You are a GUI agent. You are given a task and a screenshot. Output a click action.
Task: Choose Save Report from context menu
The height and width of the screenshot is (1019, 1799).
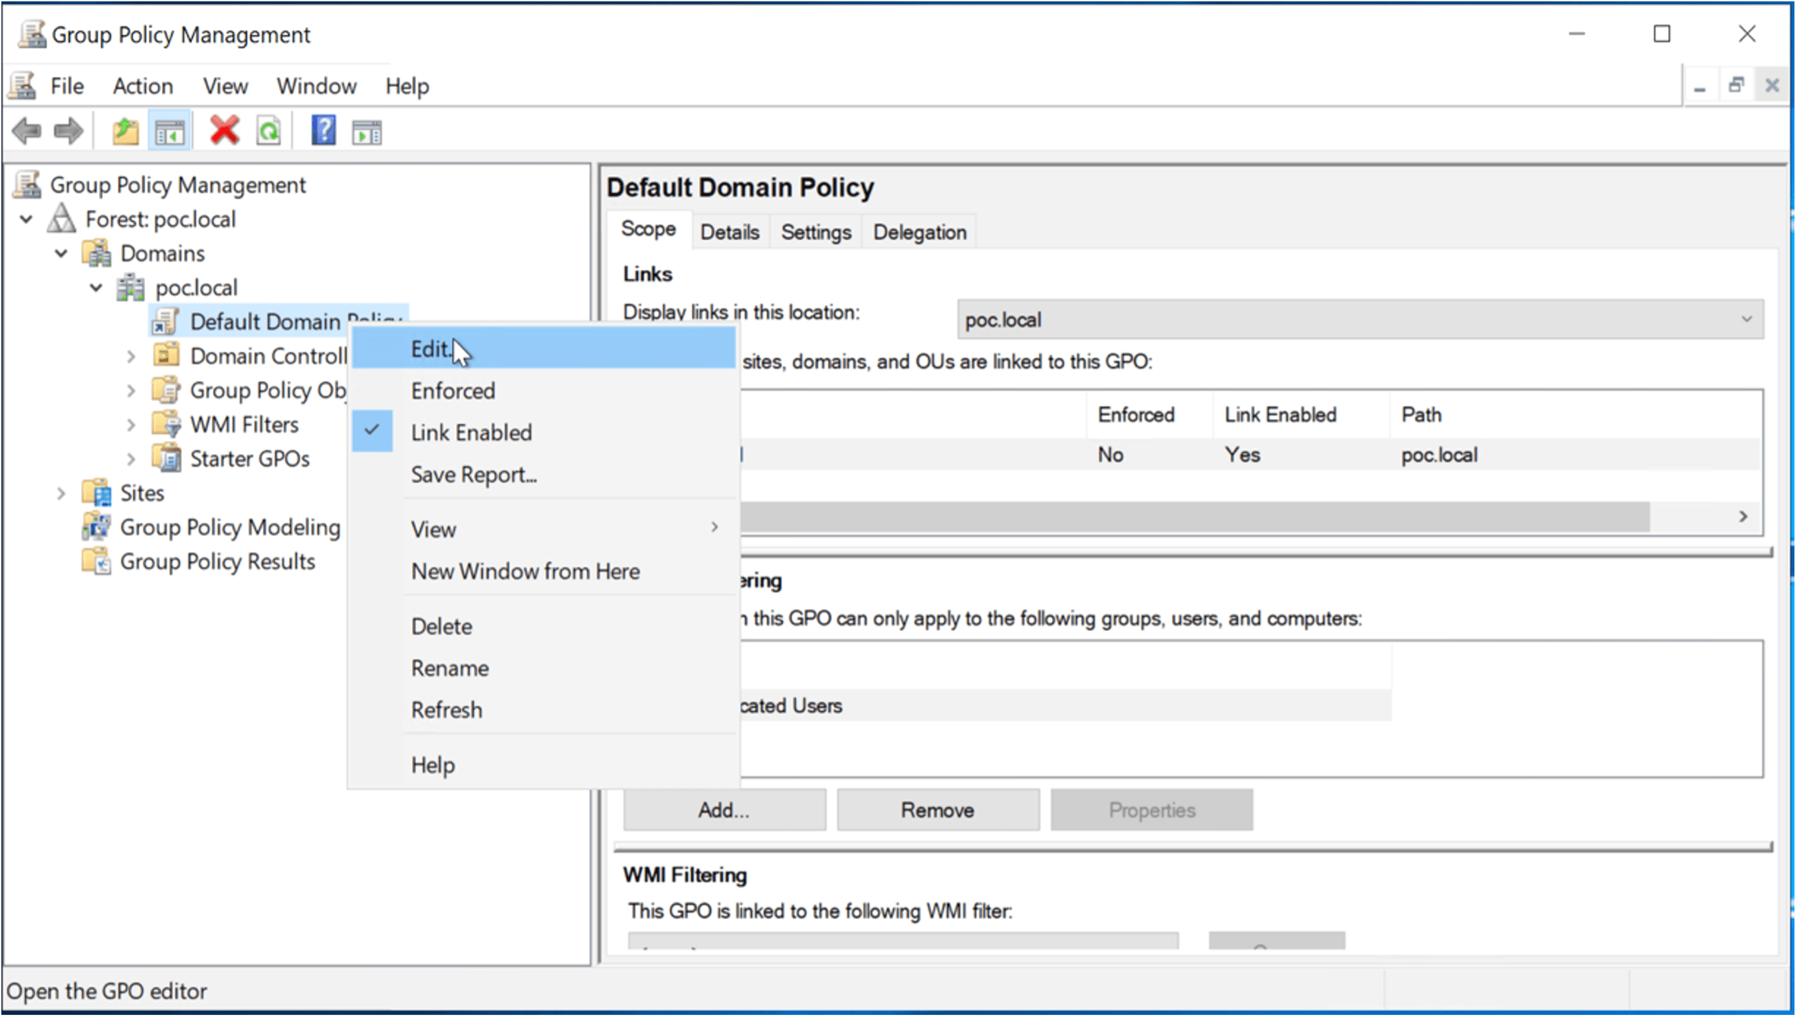[x=544, y=475]
